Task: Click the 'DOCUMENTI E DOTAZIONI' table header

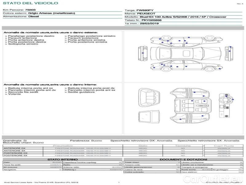Action: (183, 159)
